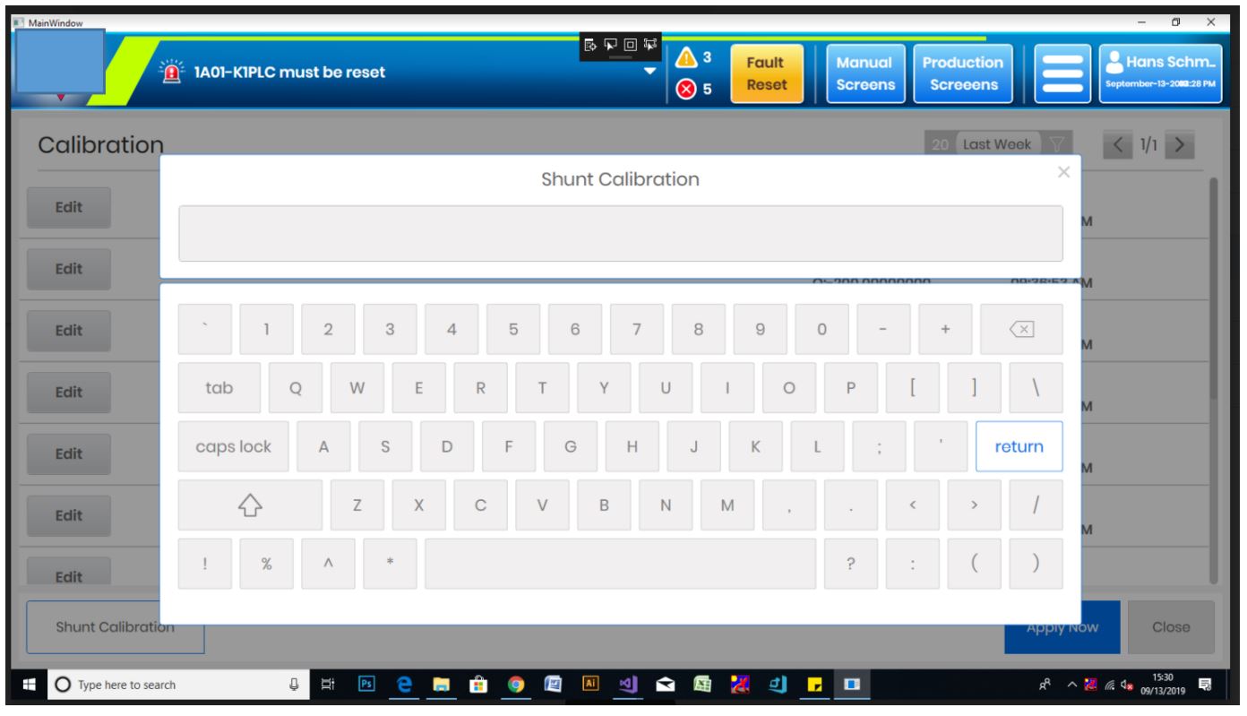Click the Calibration list vertical scrollbar

coord(1214,287)
